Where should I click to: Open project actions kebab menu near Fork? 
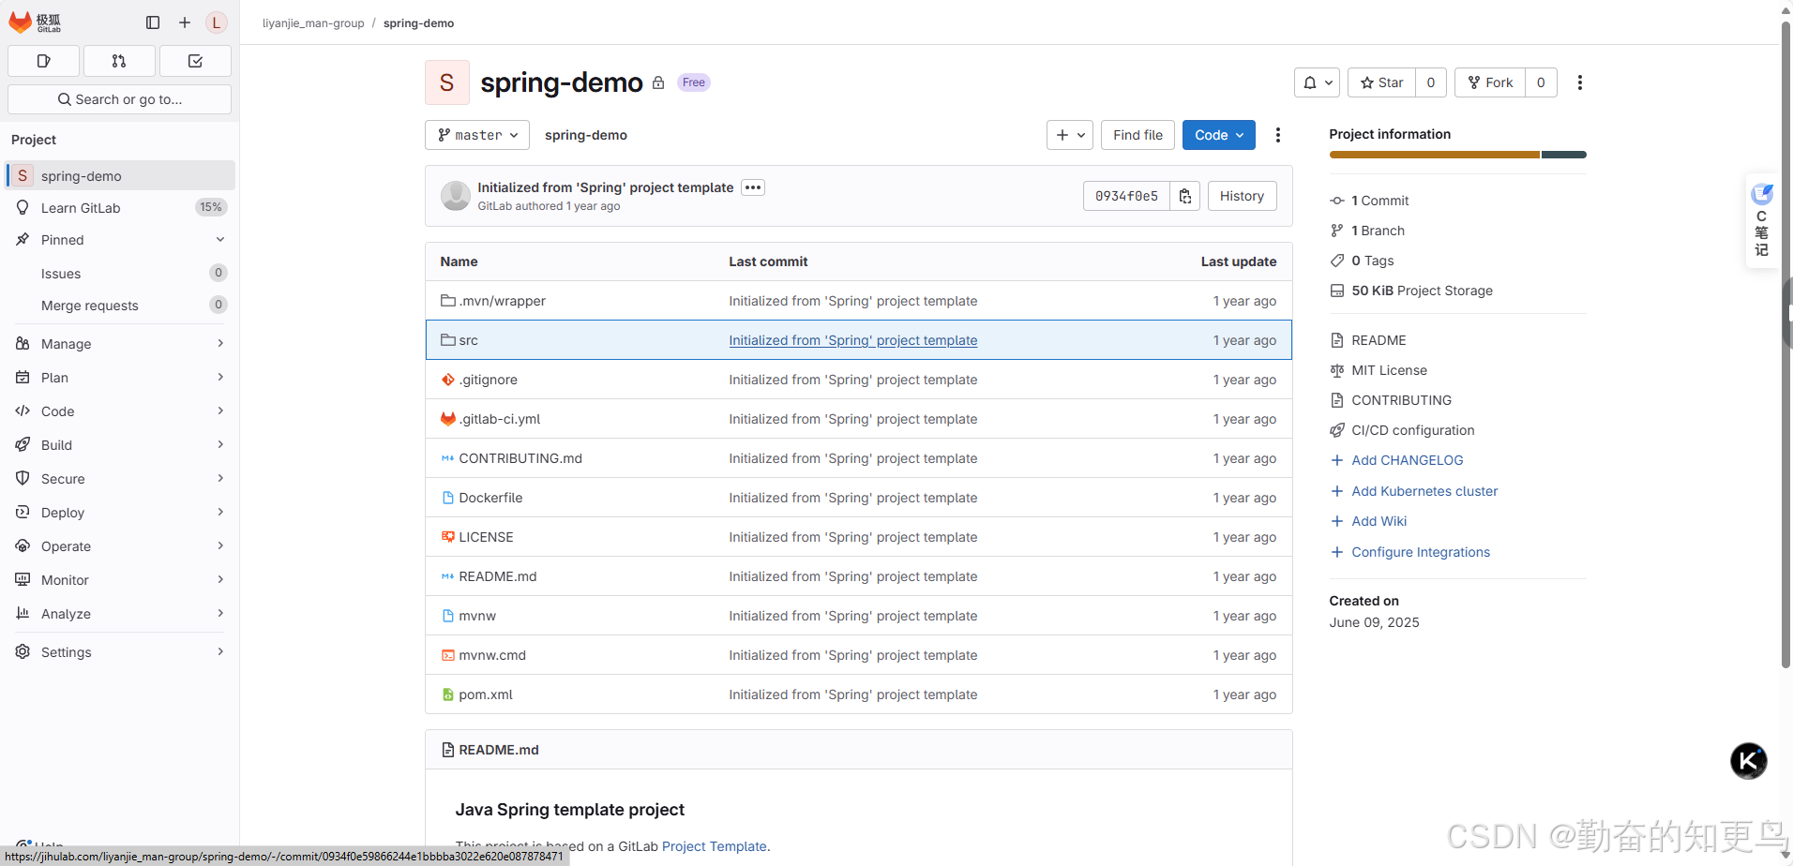point(1580,82)
